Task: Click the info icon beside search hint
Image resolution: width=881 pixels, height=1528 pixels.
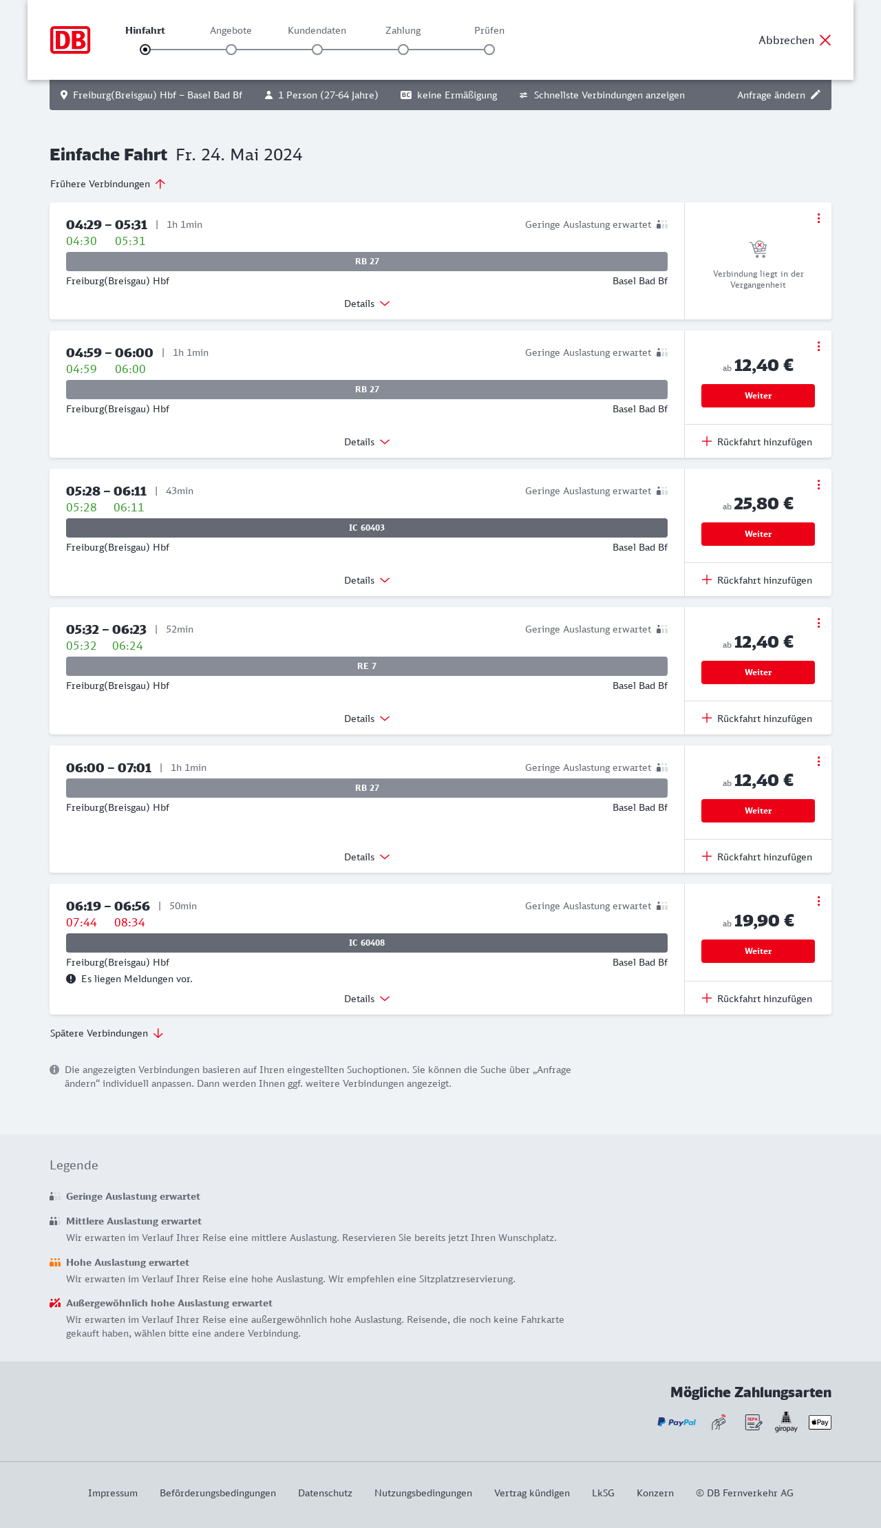Action: [54, 1070]
